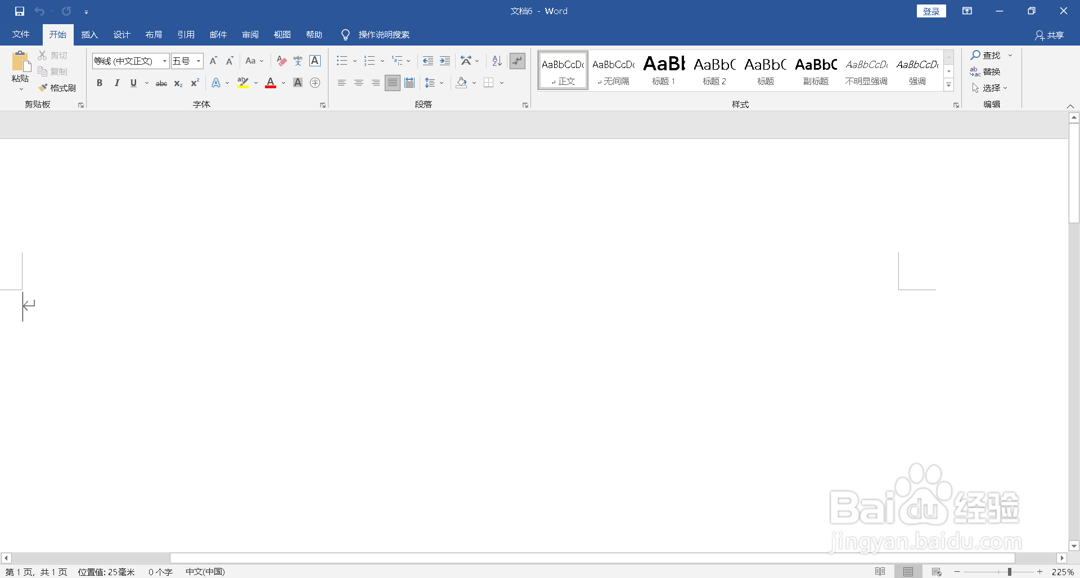Click the 共享 (Share) button
Image resolution: width=1080 pixels, height=578 pixels.
pos(1050,35)
